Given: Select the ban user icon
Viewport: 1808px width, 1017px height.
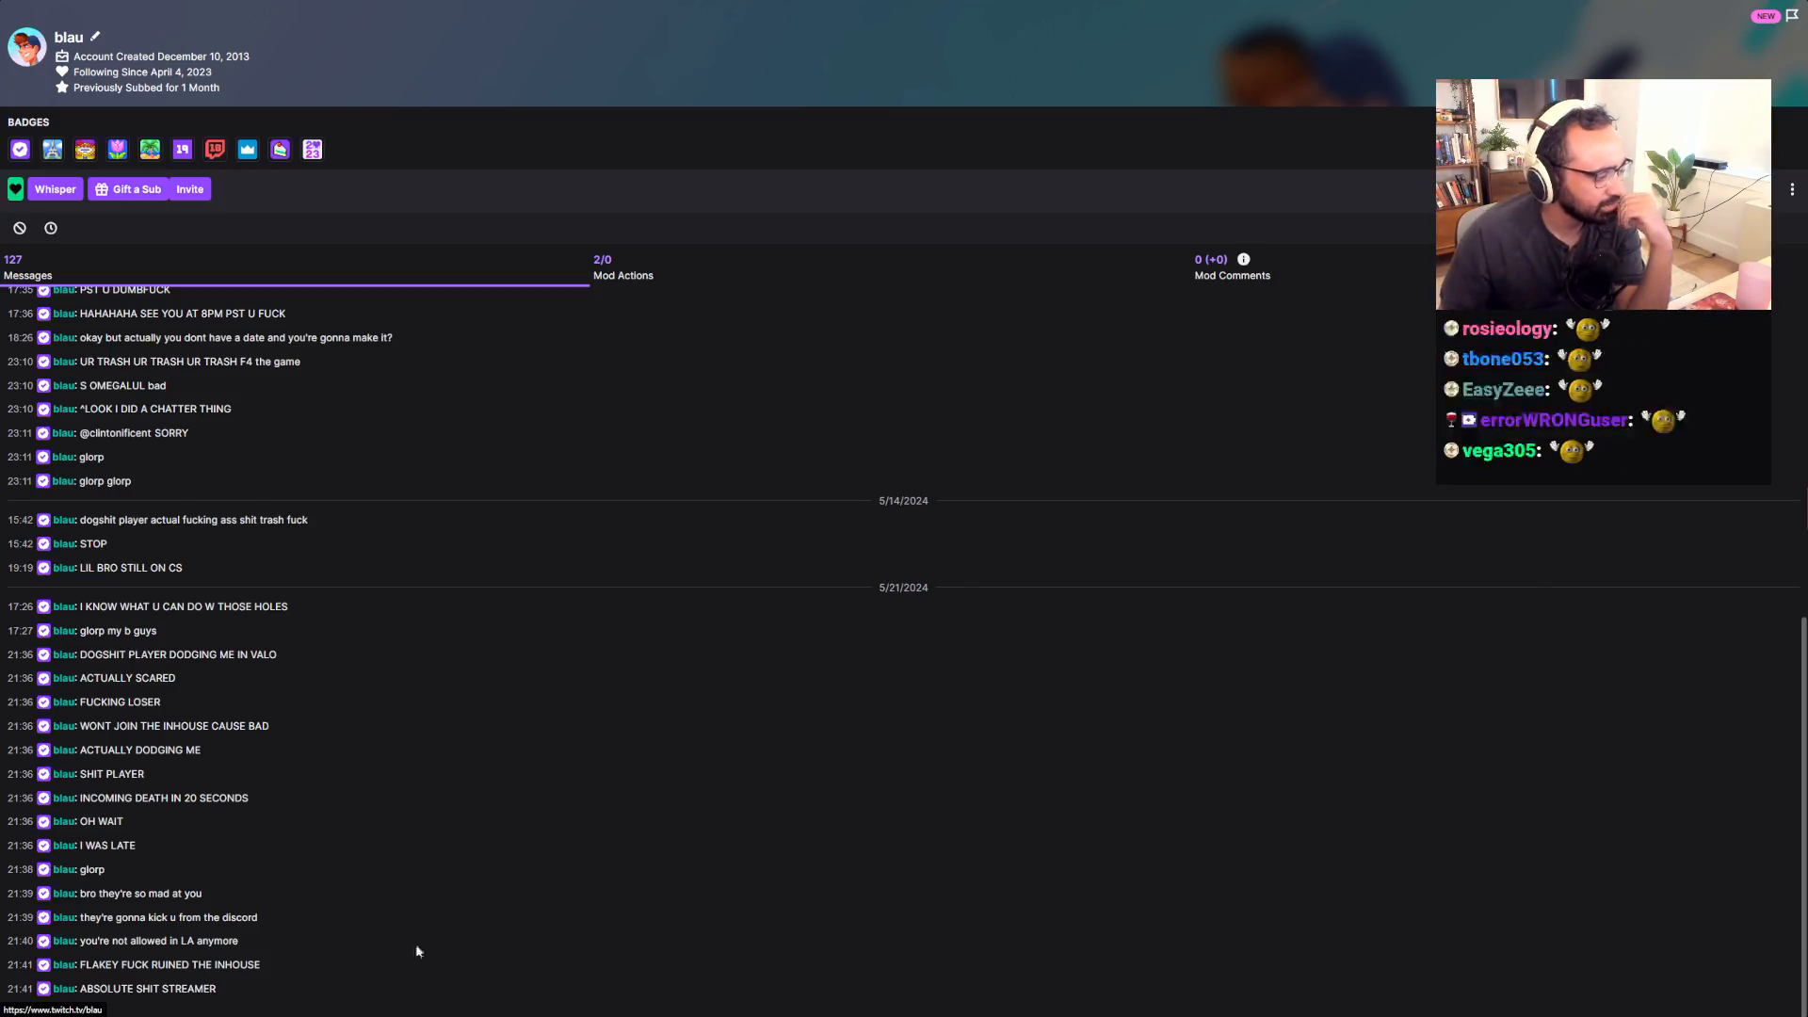Looking at the screenshot, I should coord(19,228).
